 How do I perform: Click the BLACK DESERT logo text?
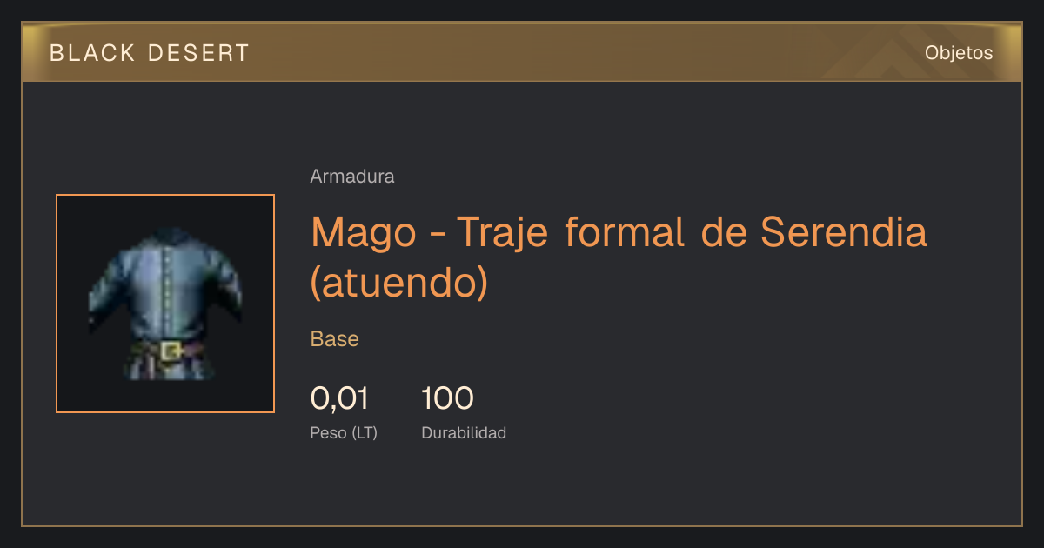(150, 53)
